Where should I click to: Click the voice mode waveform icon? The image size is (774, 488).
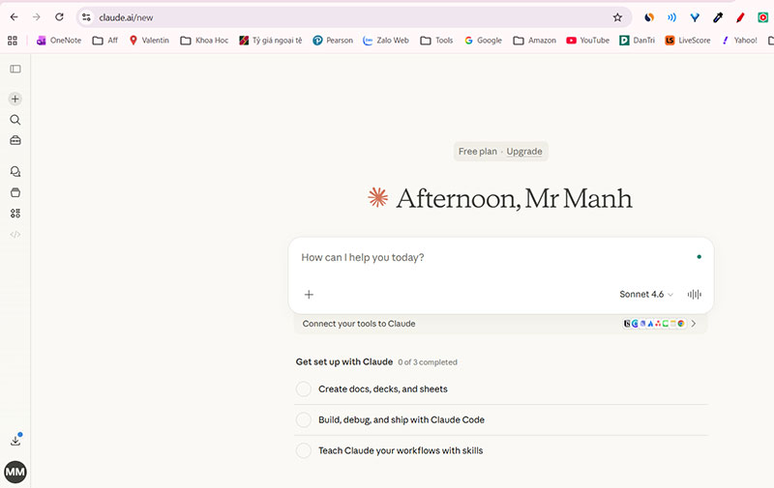[x=694, y=295]
